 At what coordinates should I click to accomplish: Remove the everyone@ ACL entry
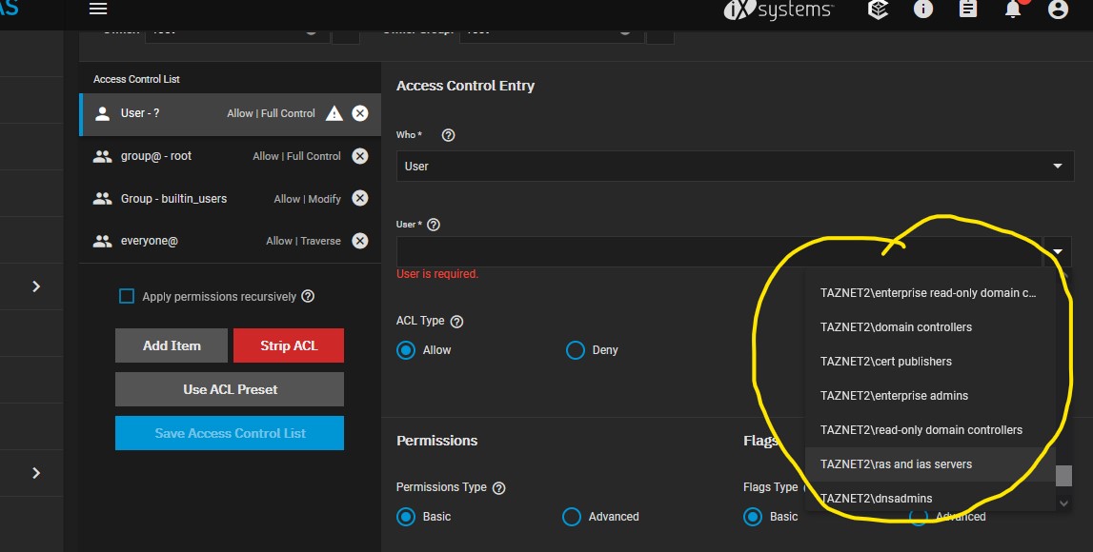pos(359,241)
